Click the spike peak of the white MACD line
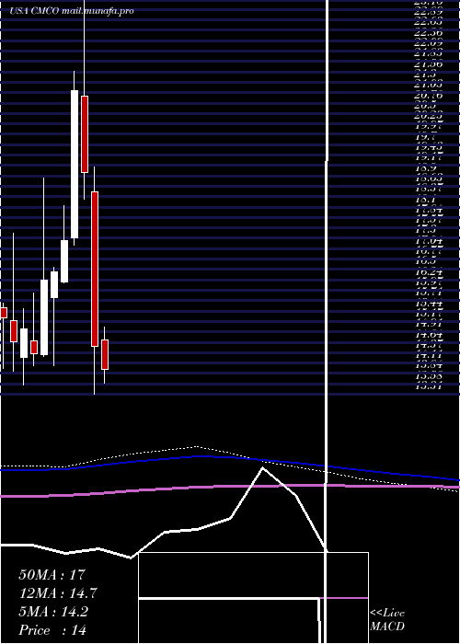The height and width of the screenshot is (644, 460). (x=263, y=468)
